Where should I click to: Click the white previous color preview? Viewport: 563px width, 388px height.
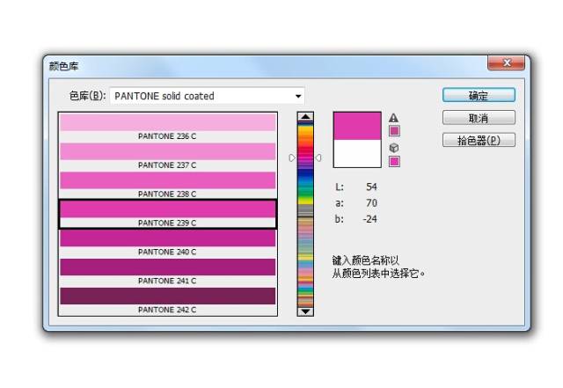click(x=357, y=153)
